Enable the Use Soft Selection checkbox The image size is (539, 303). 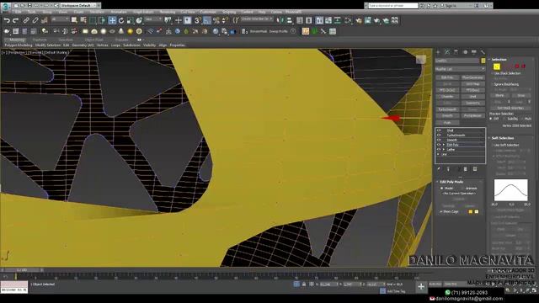tap(493, 146)
